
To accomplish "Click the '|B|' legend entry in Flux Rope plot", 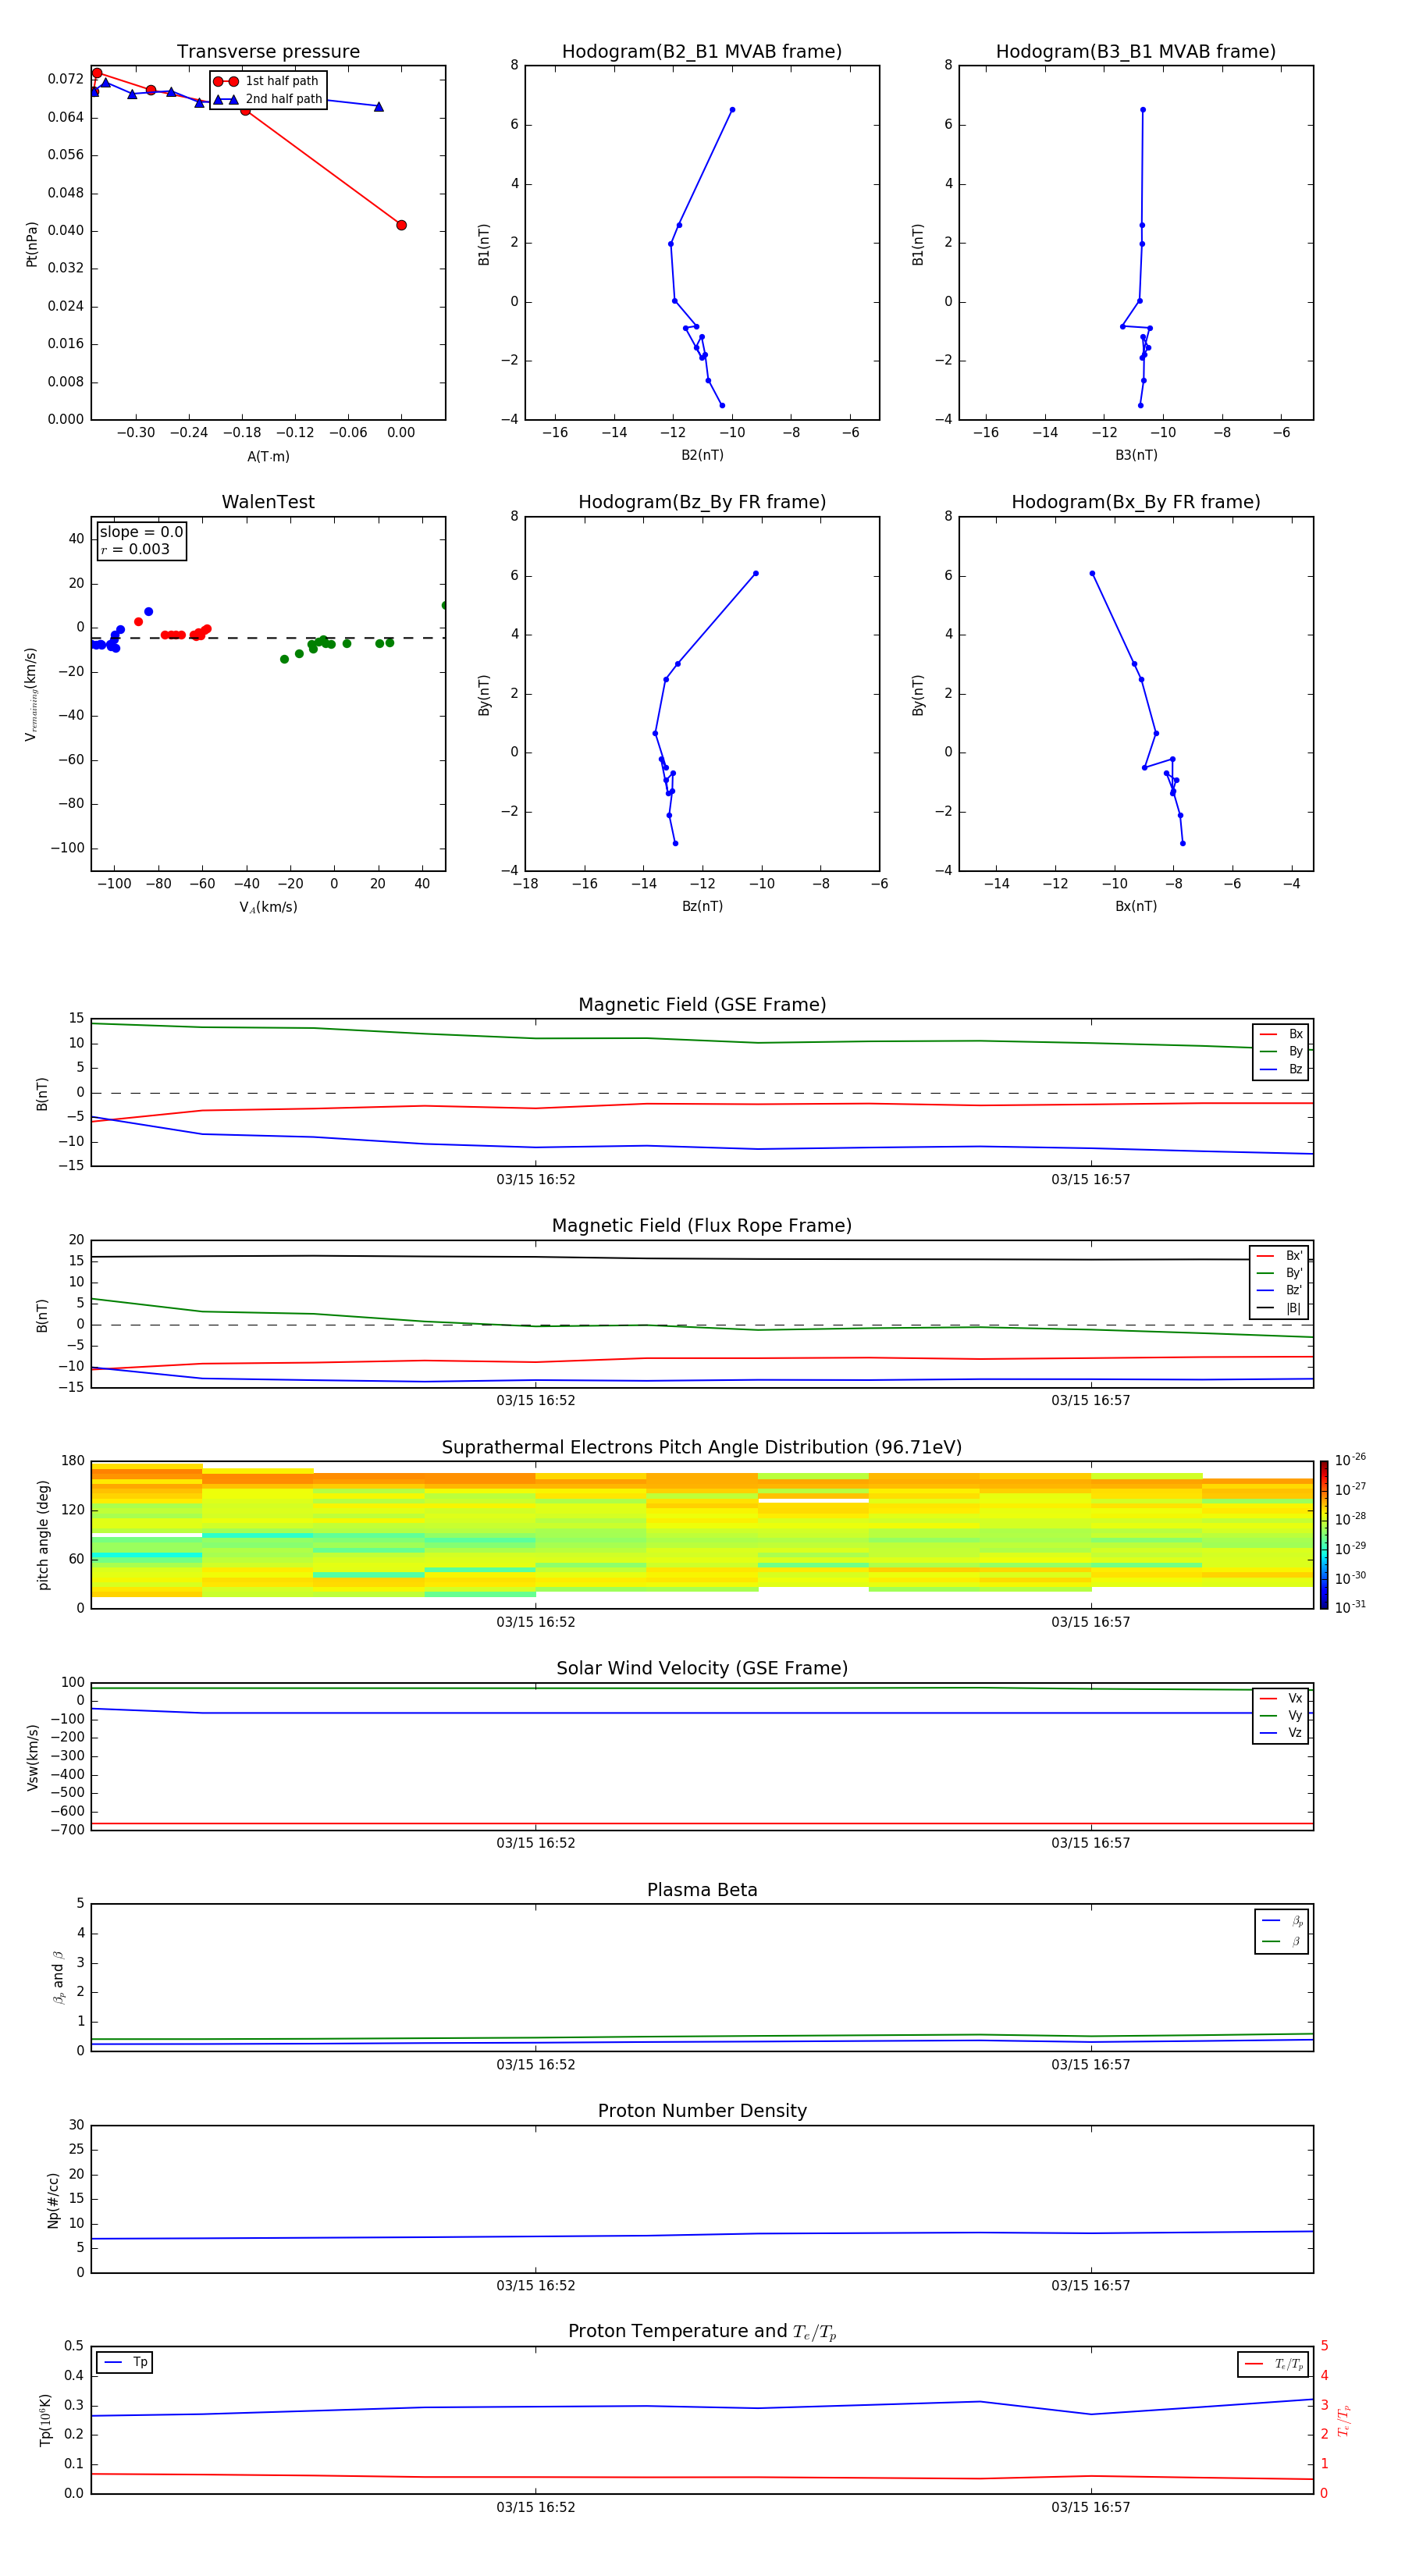I will pyautogui.click(x=1279, y=1308).
